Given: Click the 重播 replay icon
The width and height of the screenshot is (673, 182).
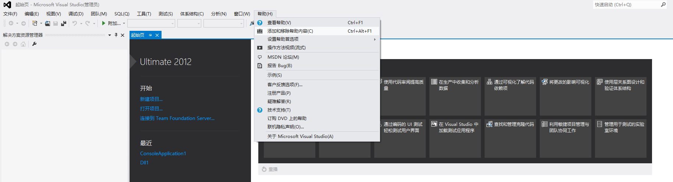Looking at the screenshot, I should point(264,169).
